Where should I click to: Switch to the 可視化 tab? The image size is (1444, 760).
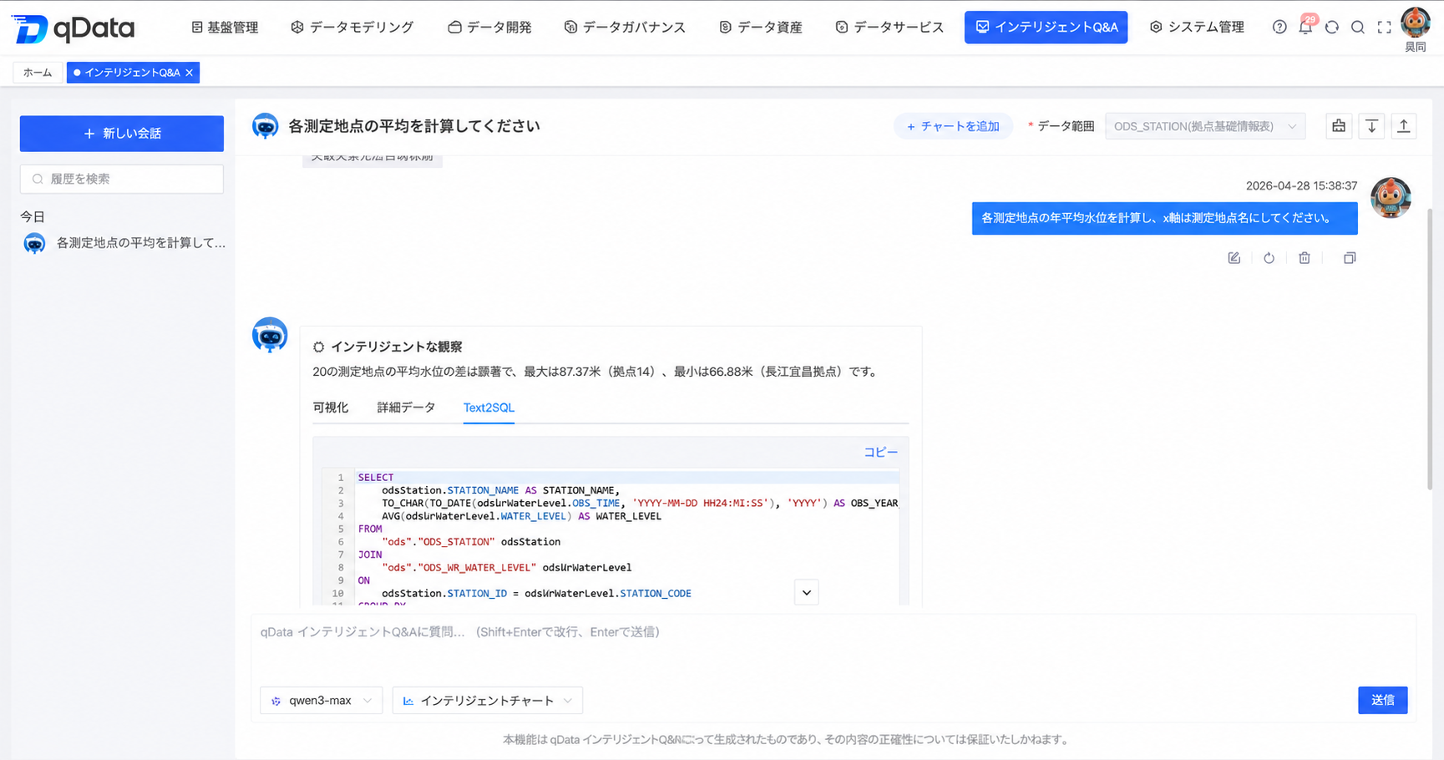tap(331, 408)
